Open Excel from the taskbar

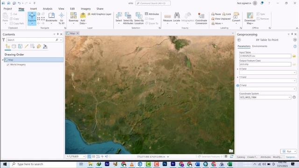[230, 164]
